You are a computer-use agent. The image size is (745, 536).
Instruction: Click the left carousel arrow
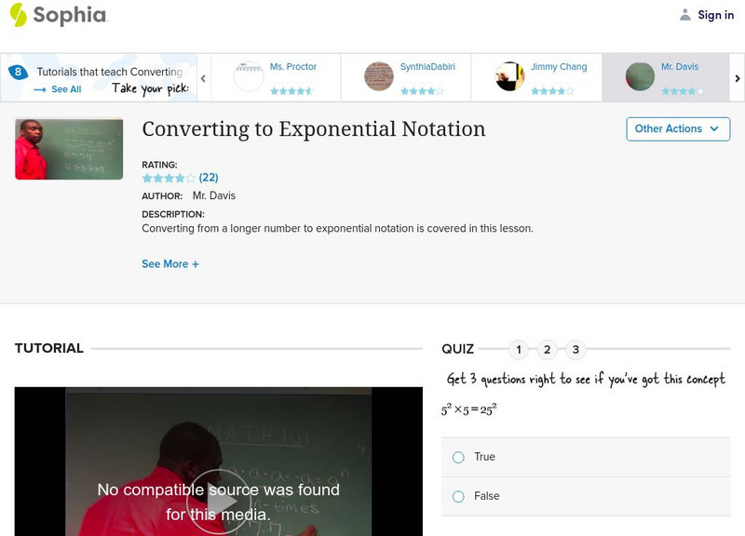(204, 79)
